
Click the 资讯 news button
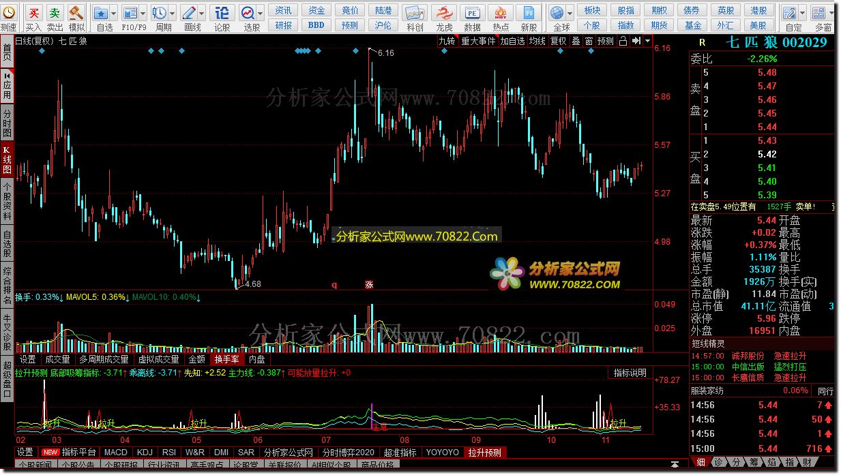(x=284, y=10)
